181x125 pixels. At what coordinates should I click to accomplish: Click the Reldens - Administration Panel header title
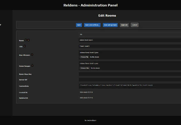pos(90,5)
